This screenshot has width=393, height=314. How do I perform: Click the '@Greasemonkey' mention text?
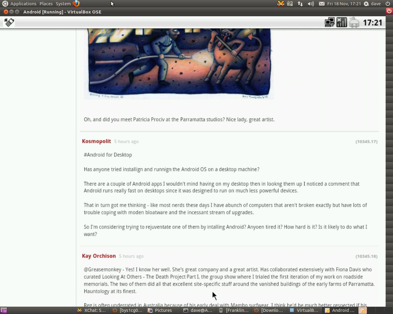click(103, 269)
